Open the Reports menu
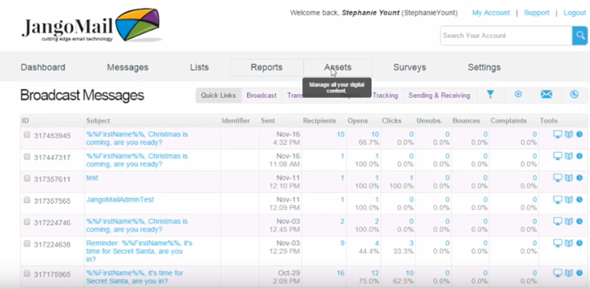The image size is (590, 289). 266,67
